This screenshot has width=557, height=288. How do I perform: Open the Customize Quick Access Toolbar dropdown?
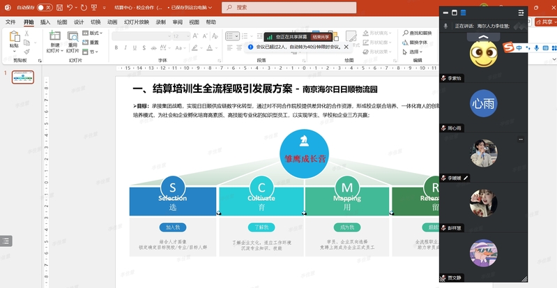(x=104, y=8)
